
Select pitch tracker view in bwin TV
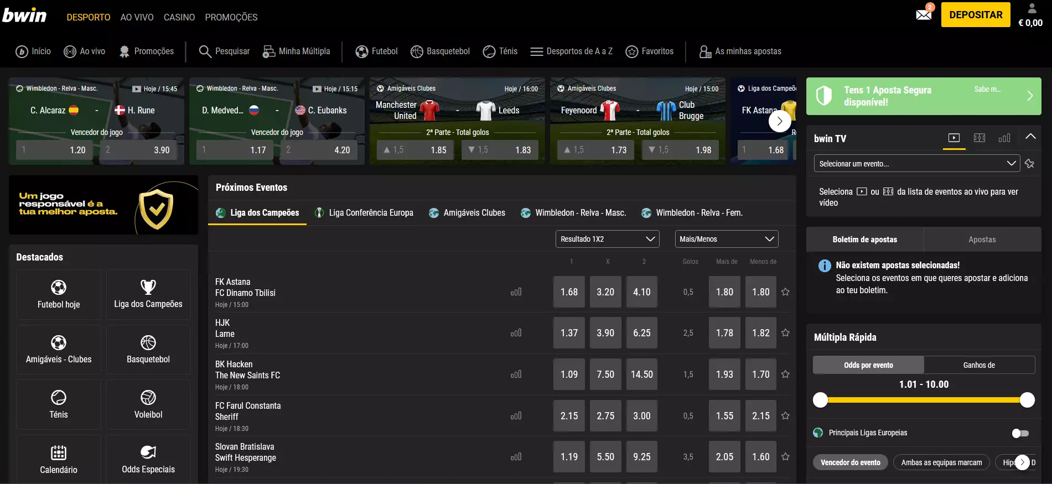980,138
